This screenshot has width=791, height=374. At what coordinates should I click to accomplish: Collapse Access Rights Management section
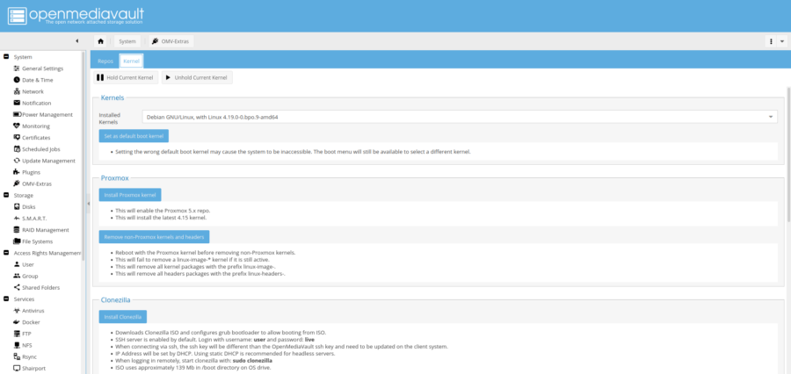[x=6, y=253]
